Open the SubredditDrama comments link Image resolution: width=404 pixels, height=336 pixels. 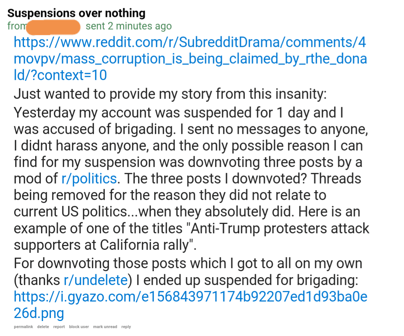coord(190,58)
